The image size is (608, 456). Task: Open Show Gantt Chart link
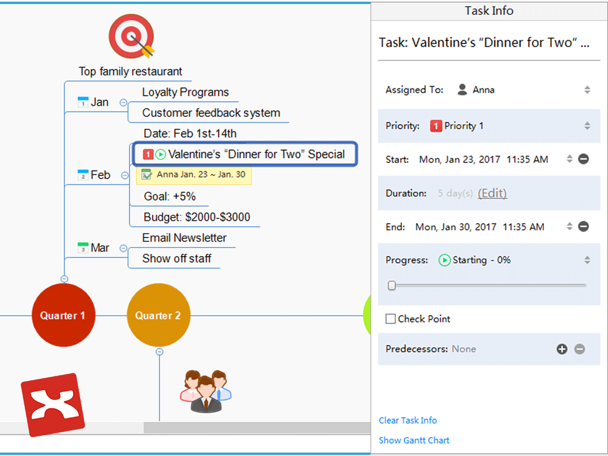(x=414, y=441)
